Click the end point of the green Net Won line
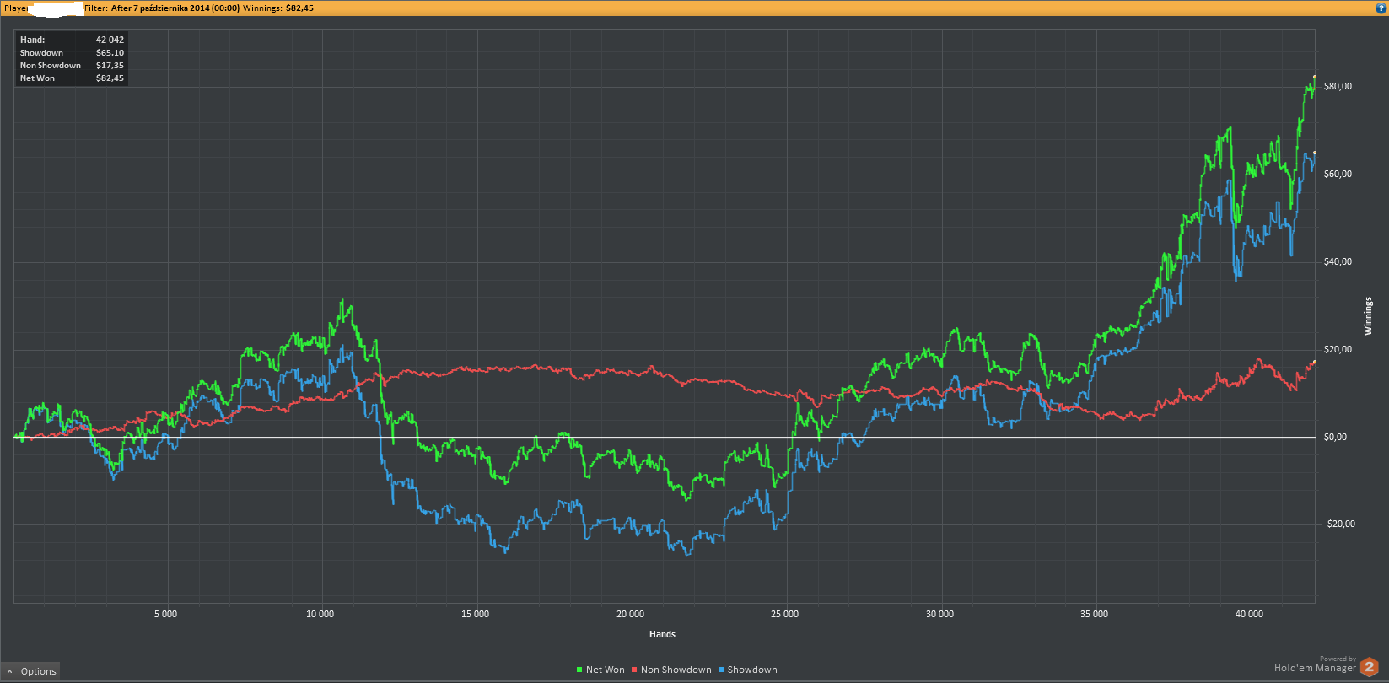Screen dimensions: 1389x683 (x=1314, y=77)
